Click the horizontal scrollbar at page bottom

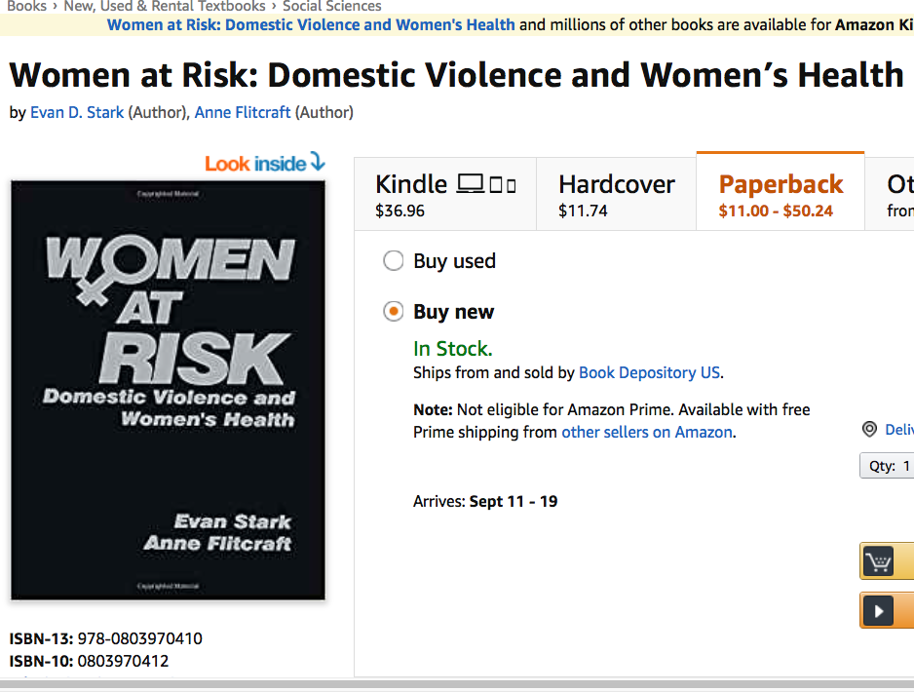(457, 684)
